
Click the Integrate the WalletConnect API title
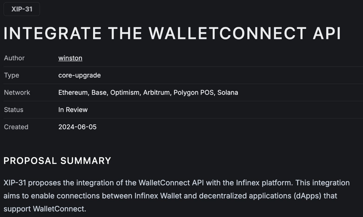click(x=172, y=33)
